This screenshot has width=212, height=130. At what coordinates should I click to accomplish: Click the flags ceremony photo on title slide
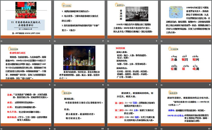point(26,9)
